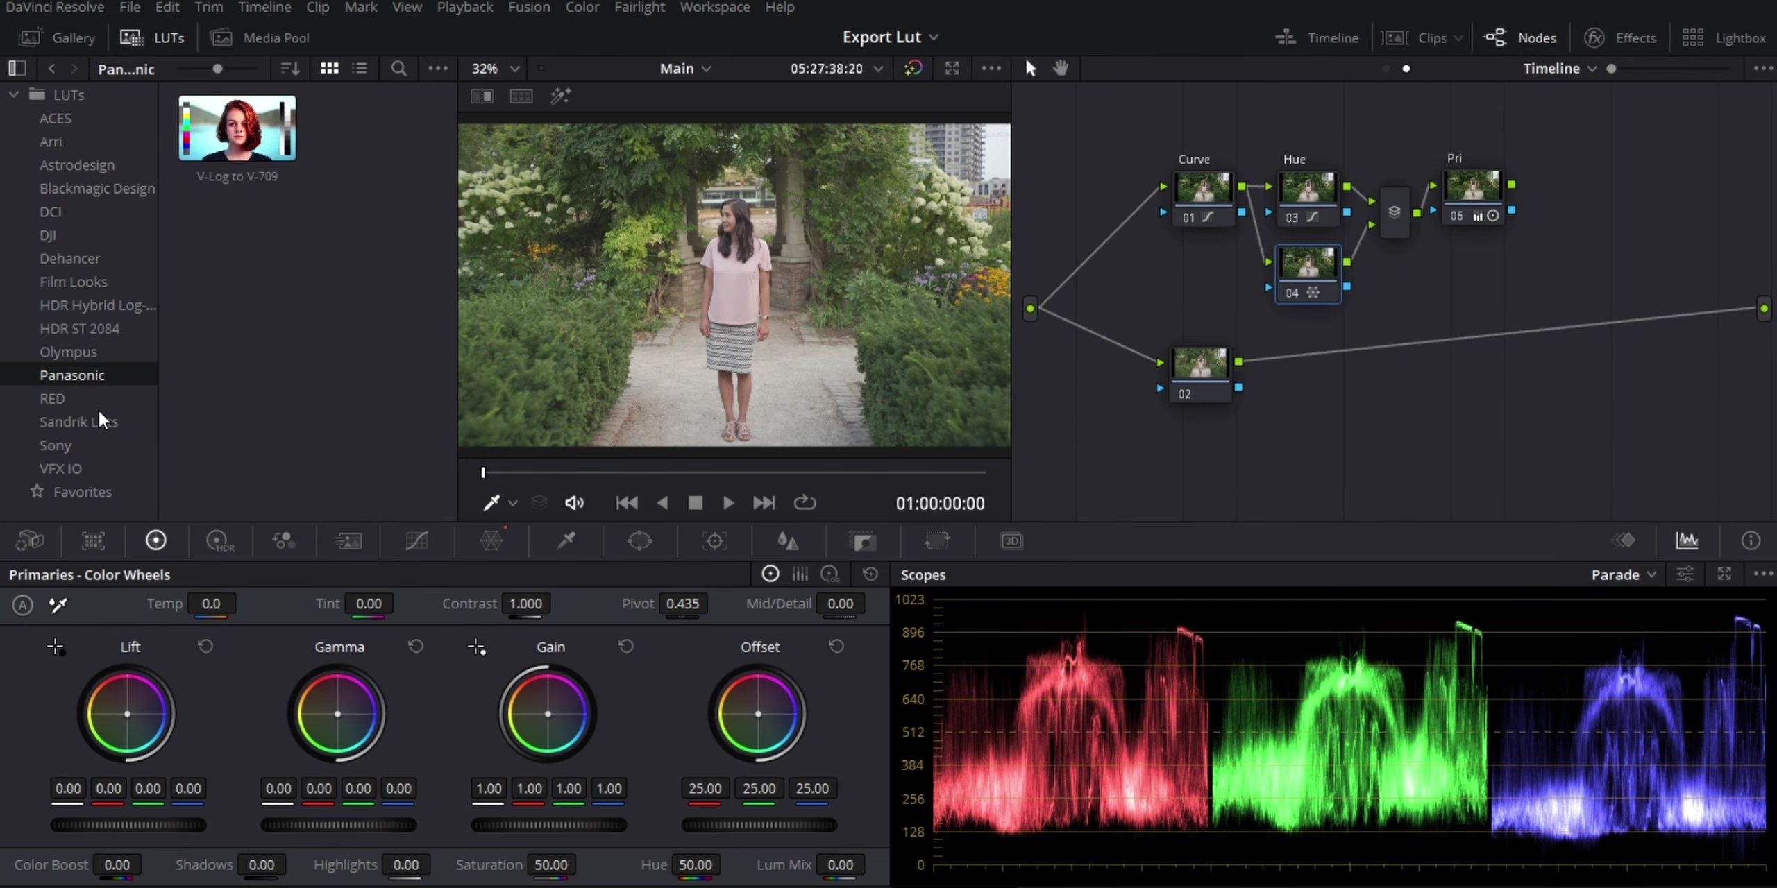Click the Lift color wheel
Viewport: 1777px width, 888px height.
(x=127, y=713)
